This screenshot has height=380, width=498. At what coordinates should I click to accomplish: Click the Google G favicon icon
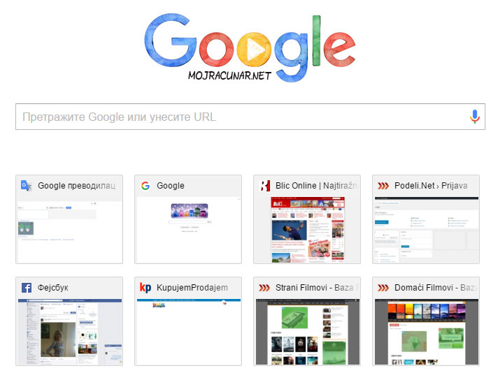pyautogui.click(x=145, y=186)
